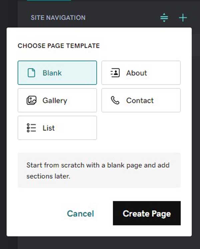Click the Gallery images icon
Image resolution: width=200 pixels, height=249 pixels.
[31, 100]
